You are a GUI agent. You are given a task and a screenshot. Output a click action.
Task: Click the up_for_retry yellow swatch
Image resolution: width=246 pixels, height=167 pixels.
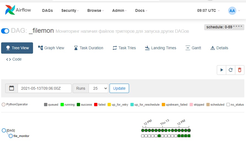coord(109,105)
